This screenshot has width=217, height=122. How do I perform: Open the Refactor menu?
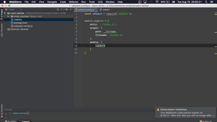tap(74, 2)
